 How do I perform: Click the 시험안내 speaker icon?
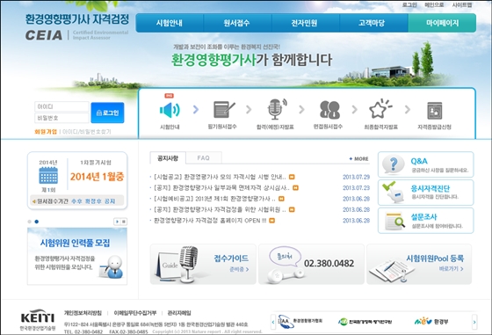[170, 110]
